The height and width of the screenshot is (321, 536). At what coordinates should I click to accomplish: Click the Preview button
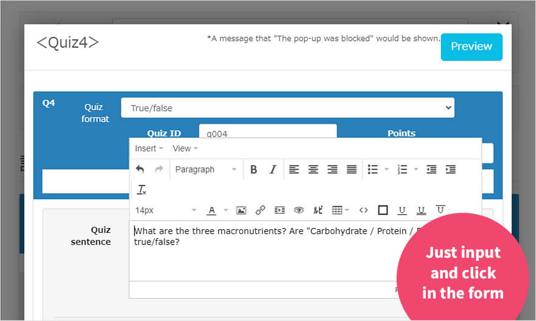[x=471, y=47]
